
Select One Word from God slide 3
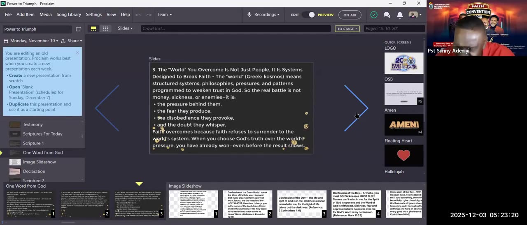click(139, 204)
